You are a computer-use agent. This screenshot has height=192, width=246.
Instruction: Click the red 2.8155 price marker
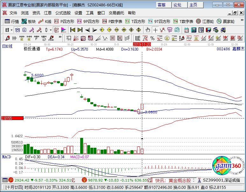(12, 118)
